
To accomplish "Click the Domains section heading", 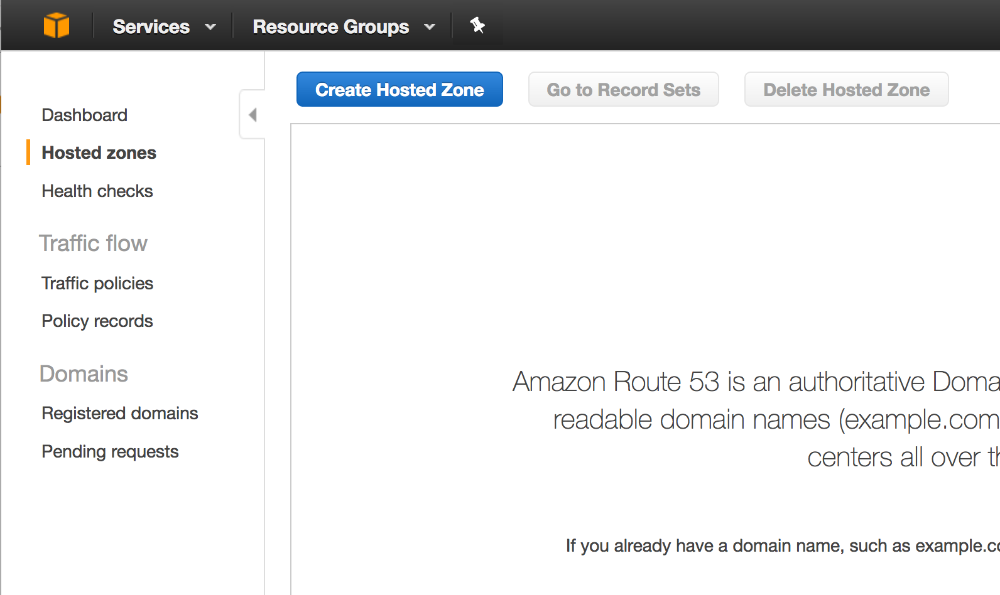I will [84, 373].
